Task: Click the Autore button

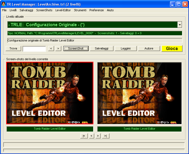Action: 149,48
